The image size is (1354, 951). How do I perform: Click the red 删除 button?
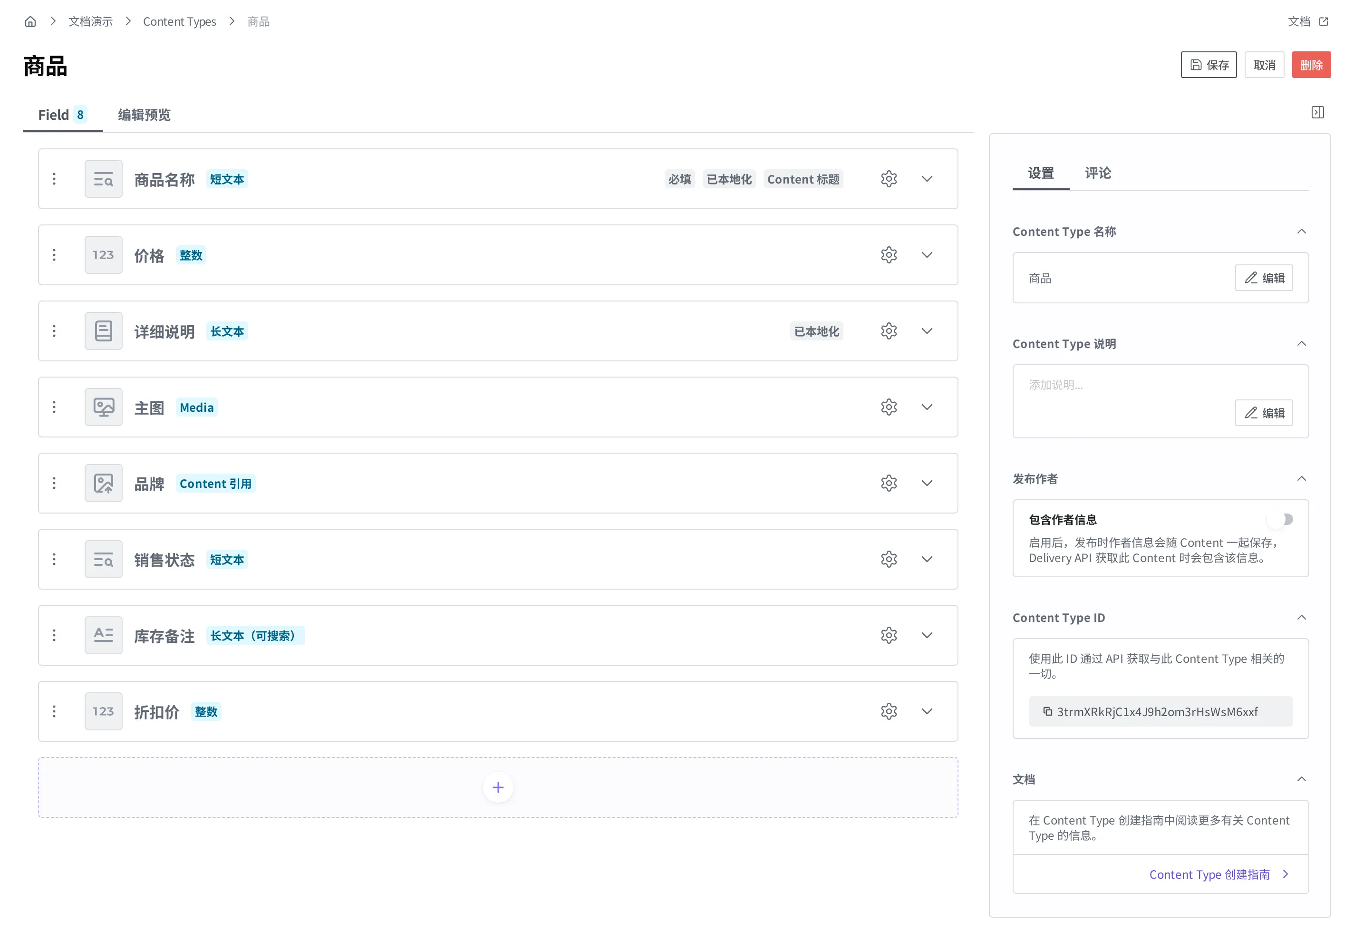click(x=1311, y=65)
